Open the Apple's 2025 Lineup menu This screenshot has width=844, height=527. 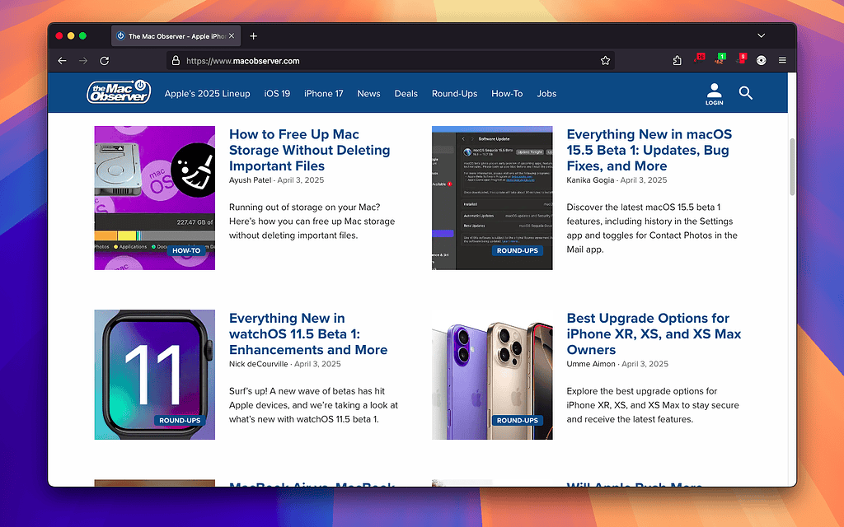pos(207,94)
